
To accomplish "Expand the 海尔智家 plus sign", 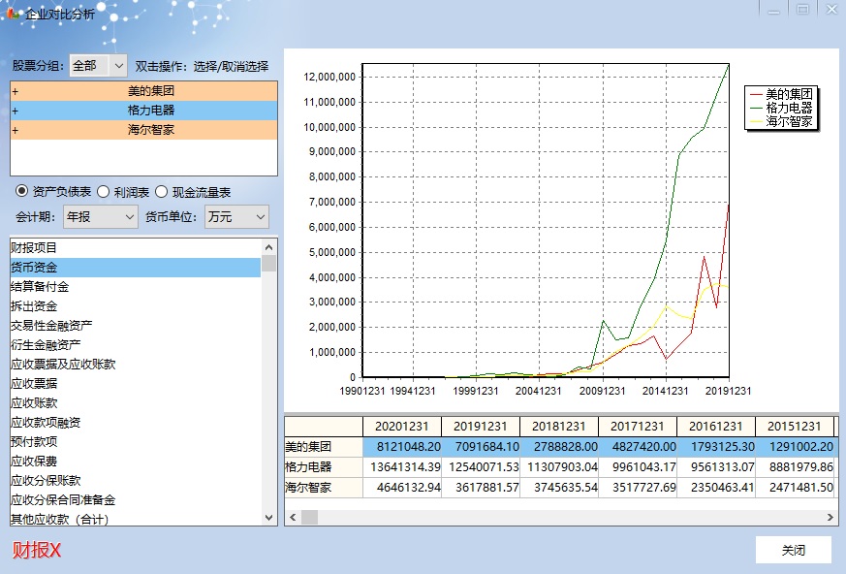I will [16, 130].
